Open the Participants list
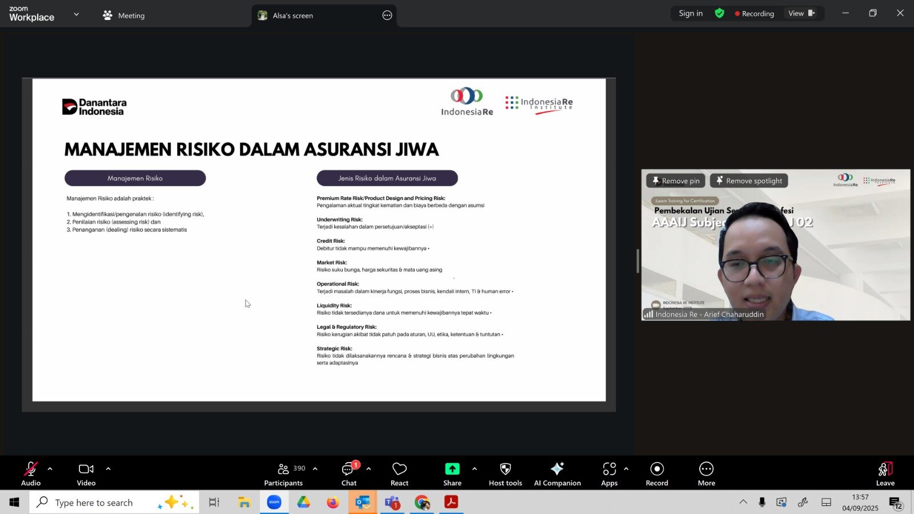 click(284, 469)
